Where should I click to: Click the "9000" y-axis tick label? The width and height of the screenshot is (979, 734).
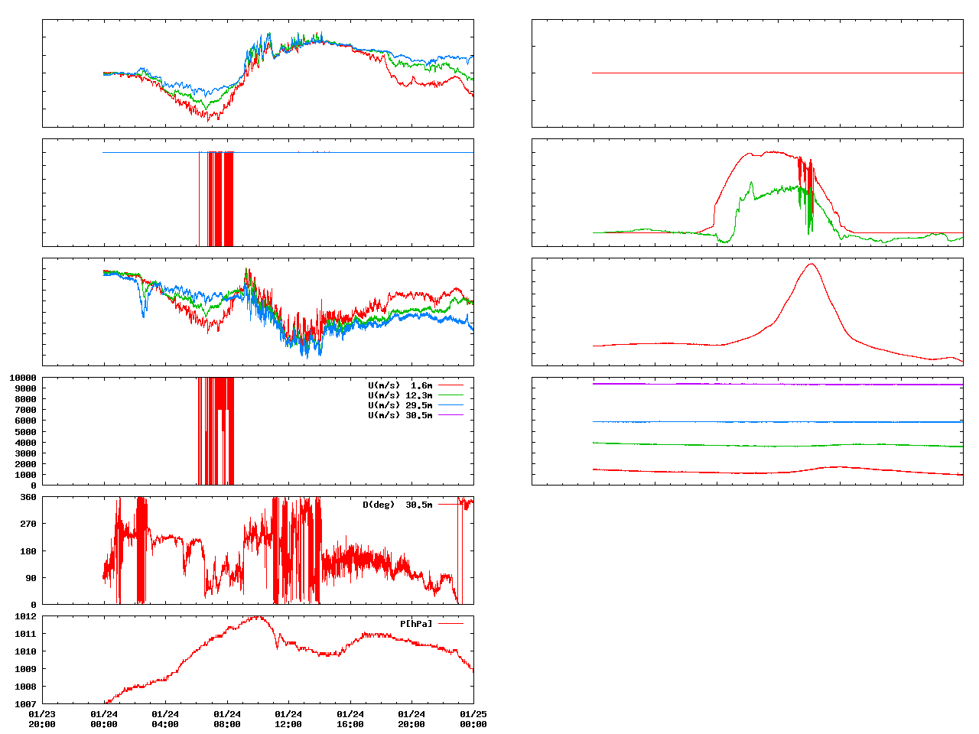pos(25,388)
